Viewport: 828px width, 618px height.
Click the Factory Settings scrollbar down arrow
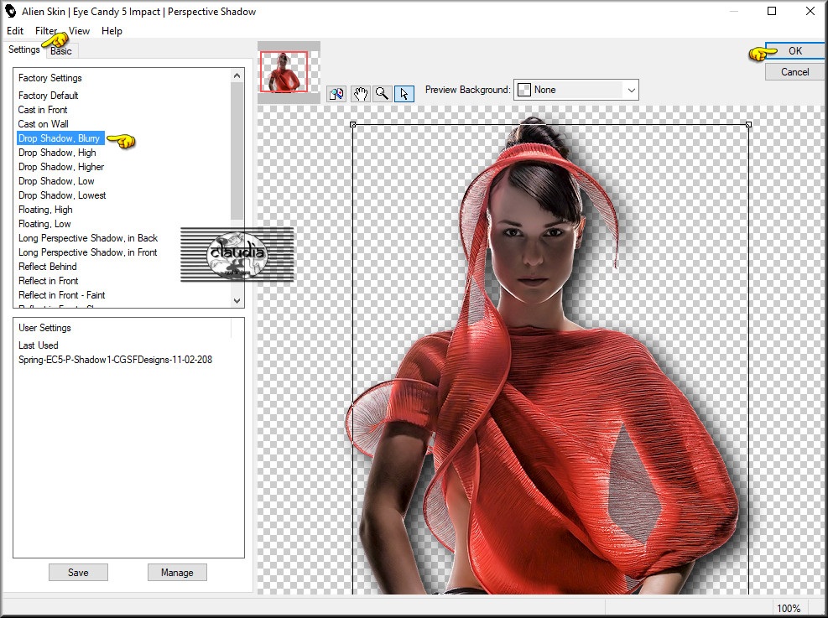237,301
